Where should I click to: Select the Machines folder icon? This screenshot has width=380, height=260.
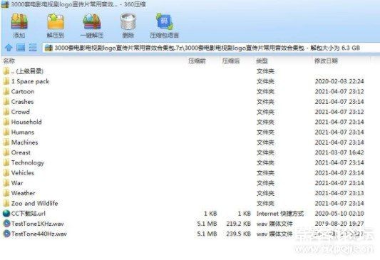[x=6, y=142]
